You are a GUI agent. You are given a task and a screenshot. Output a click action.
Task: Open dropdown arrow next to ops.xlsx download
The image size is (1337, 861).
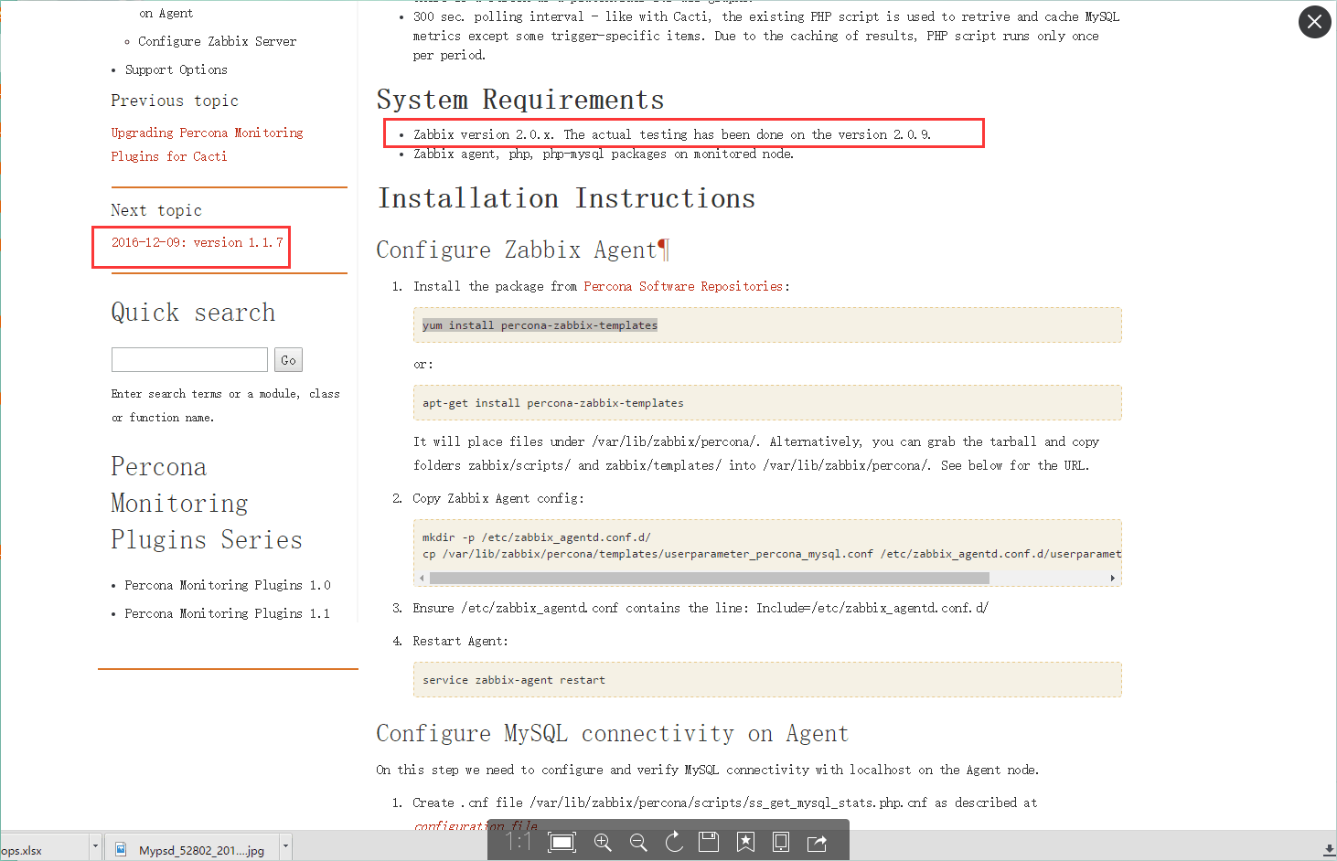(x=95, y=846)
